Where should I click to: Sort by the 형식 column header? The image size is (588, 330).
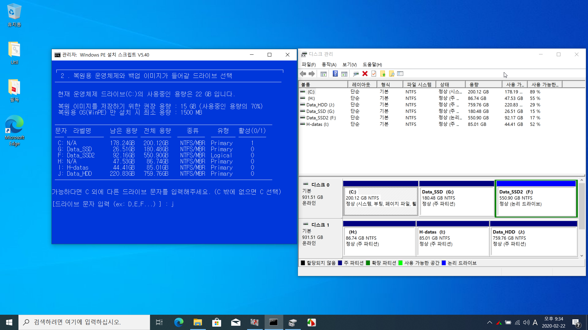[390, 85]
